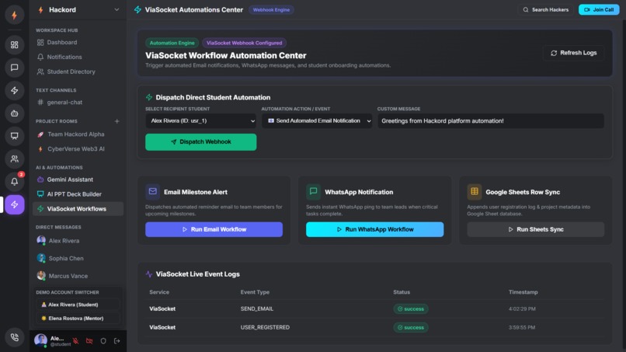Click the lightning icon below chat icon
The width and height of the screenshot is (626, 352).
(x=15, y=91)
